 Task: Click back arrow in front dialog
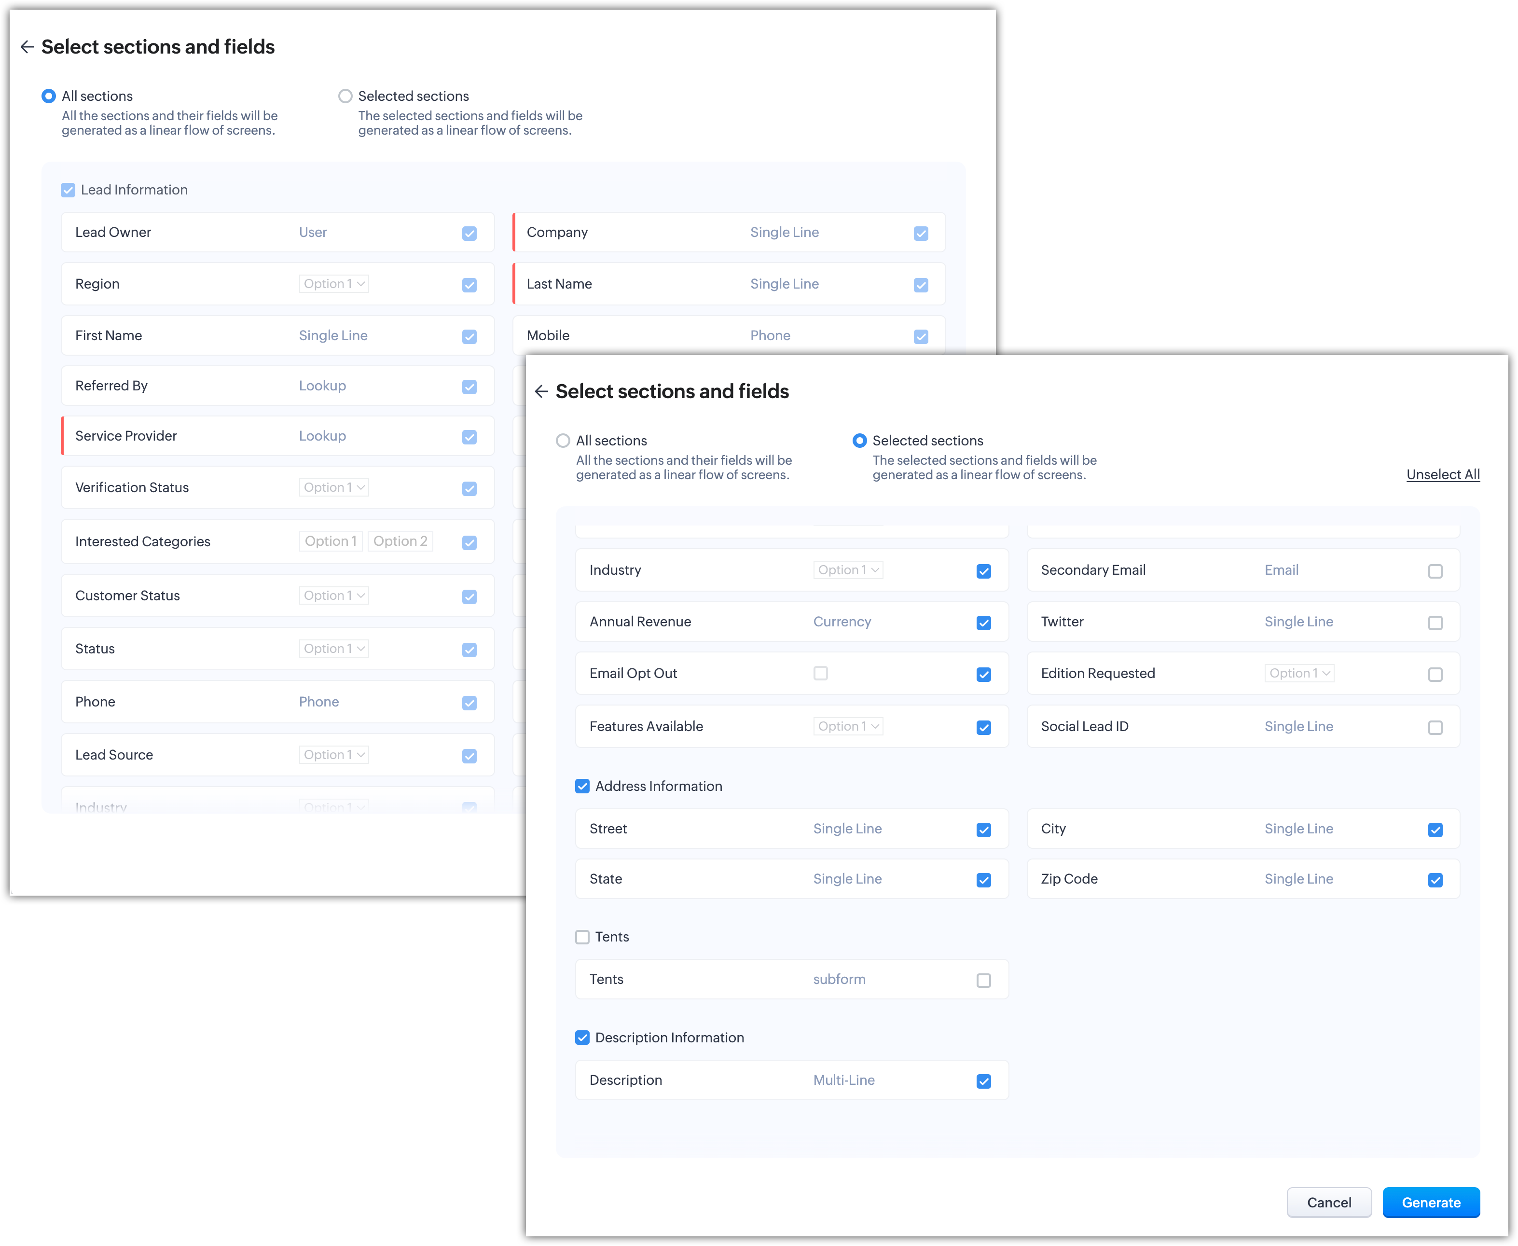(541, 391)
